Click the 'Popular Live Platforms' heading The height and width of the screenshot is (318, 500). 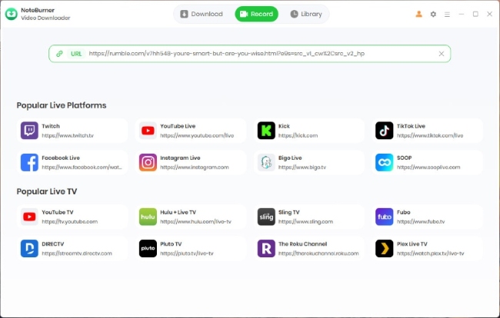[x=62, y=105]
